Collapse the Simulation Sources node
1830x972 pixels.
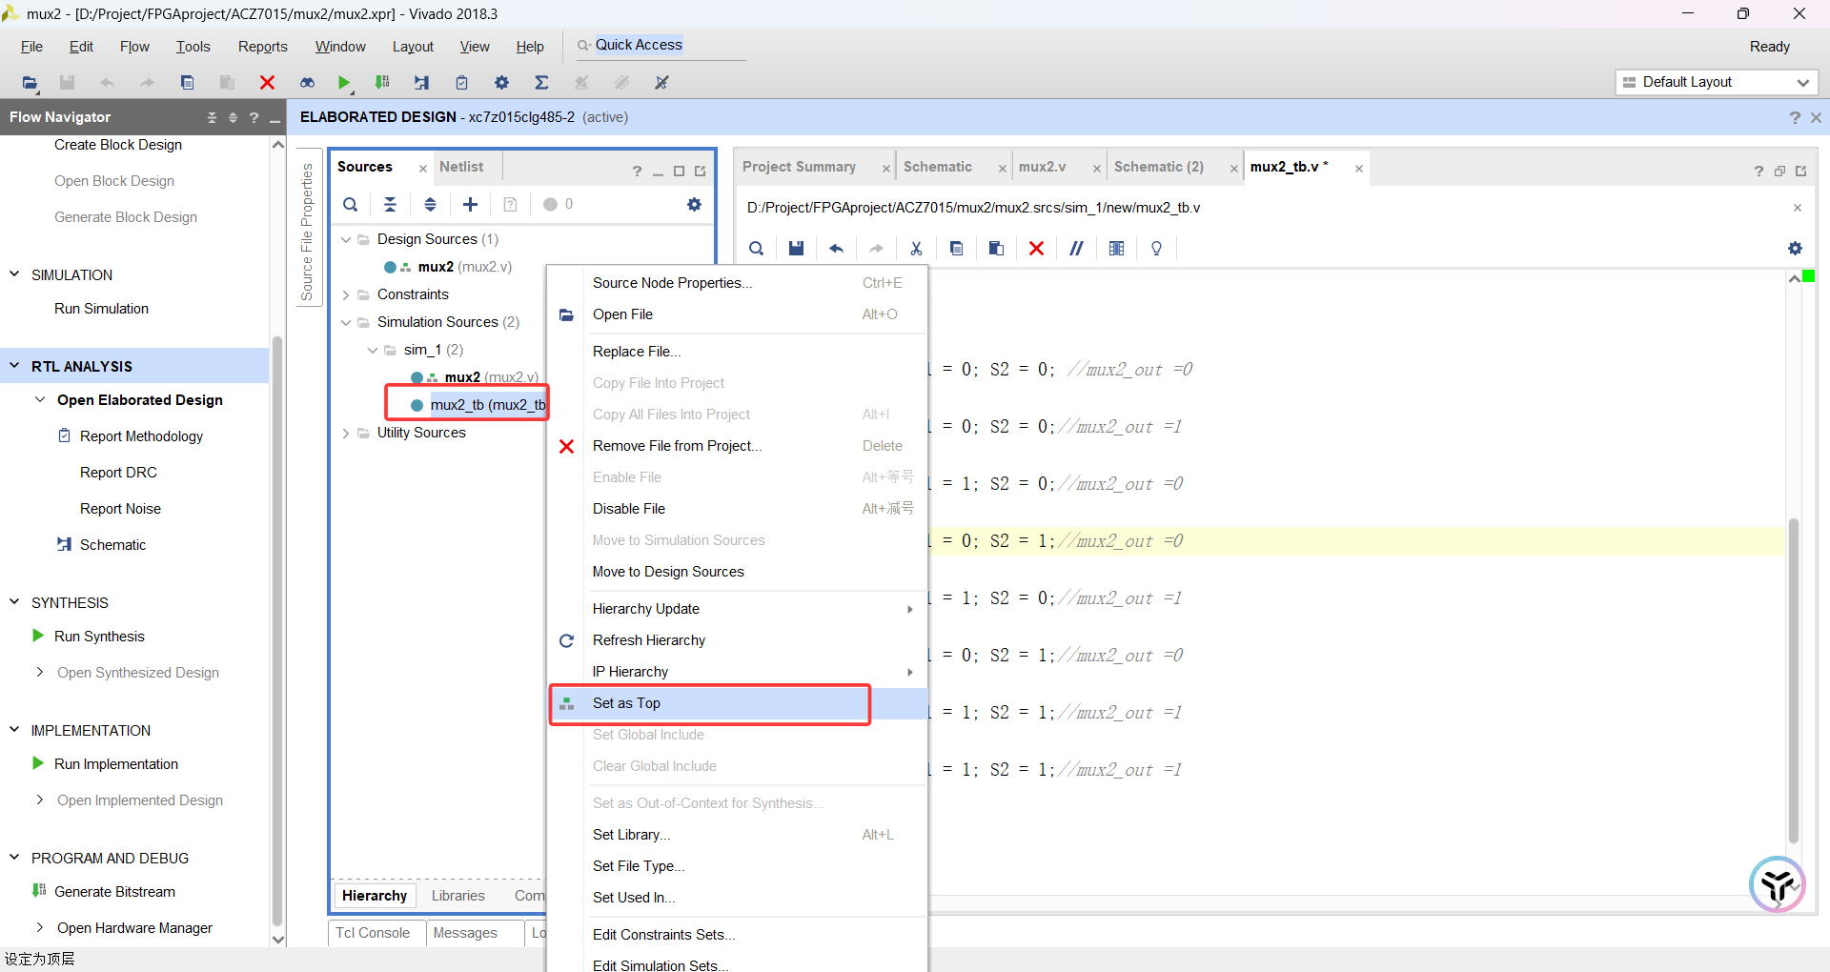tap(346, 322)
